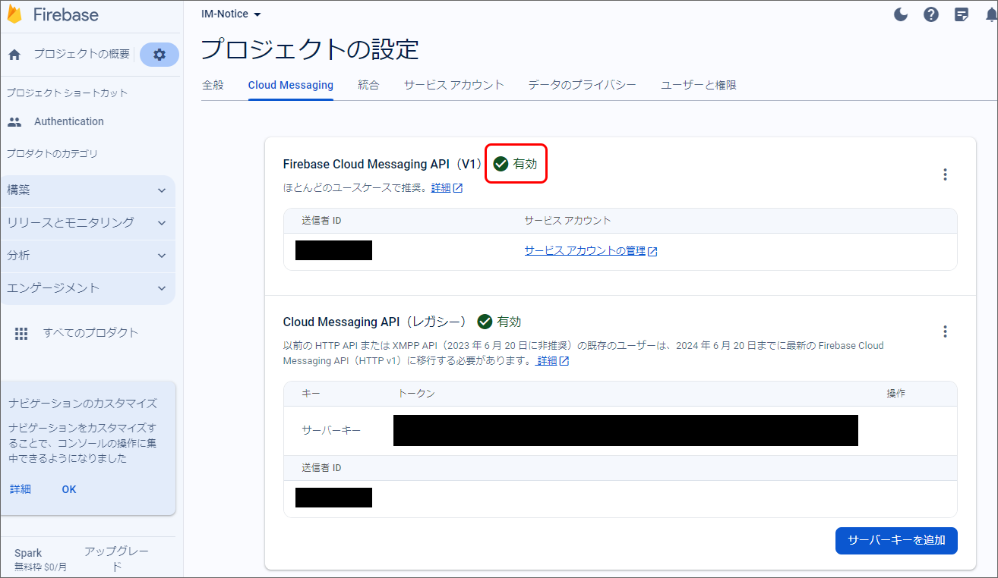Image resolution: width=998 pixels, height=578 pixels.
Task: Open すべてのプロダクト in the sidebar
Action: click(x=91, y=333)
